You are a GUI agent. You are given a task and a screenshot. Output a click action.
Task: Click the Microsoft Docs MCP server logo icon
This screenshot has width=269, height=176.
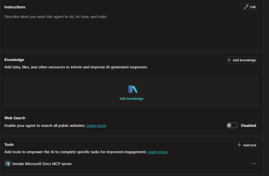click(x=8, y=164)
